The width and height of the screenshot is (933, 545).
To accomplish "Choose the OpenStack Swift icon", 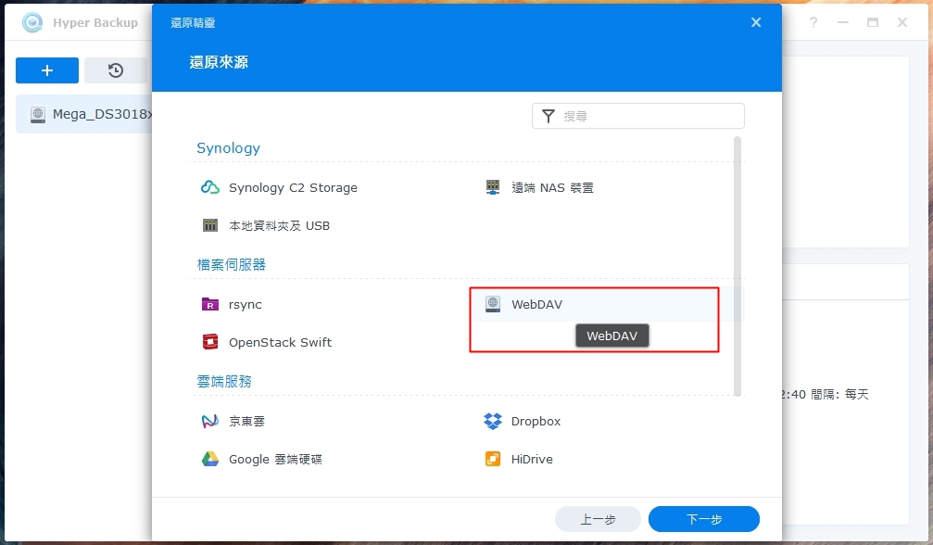I will point(210,342).
